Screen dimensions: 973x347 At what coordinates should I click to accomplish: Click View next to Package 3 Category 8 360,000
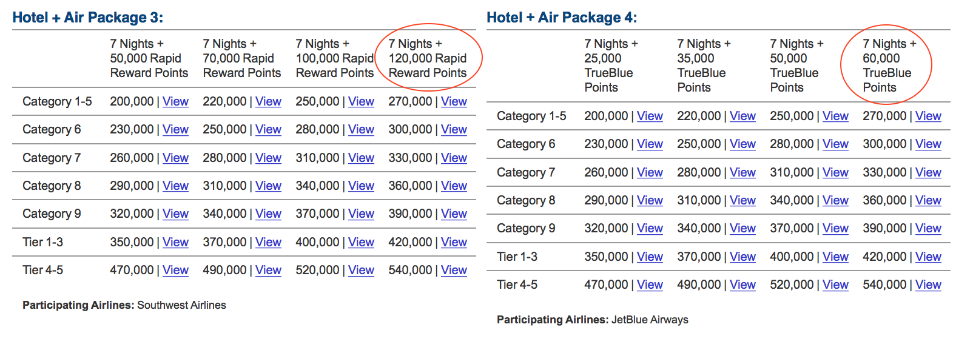coord(454,186)
